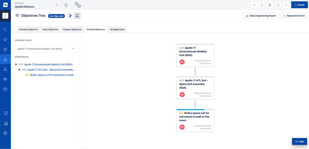Switch to Individual Objective tab
The width and height of the screenshot is (309, 149).
(28, 29)
